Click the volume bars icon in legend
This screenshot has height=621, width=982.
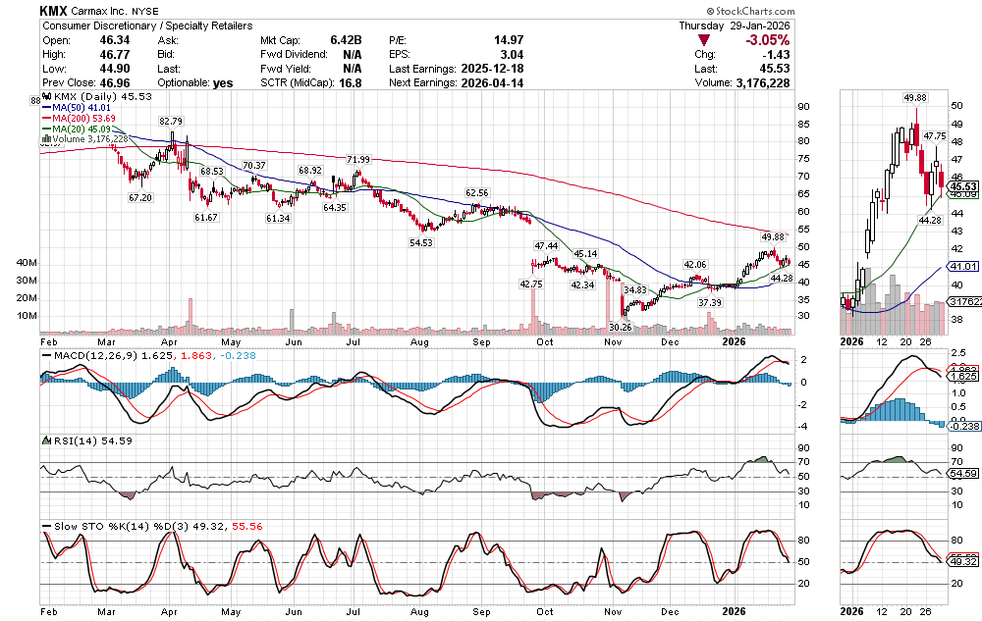coord(44,139)
